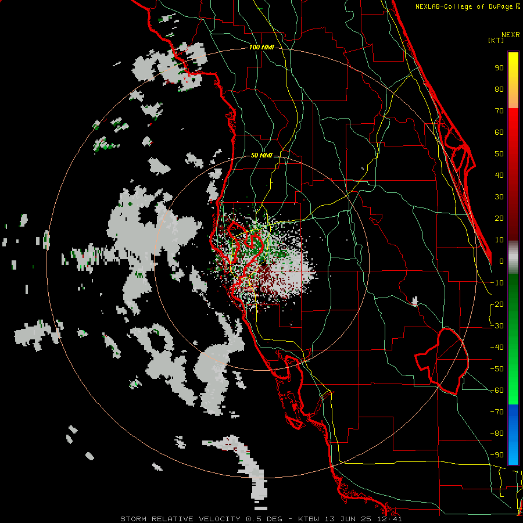
Task: Click the positive 50 knot scale value
Action: [x=499, y=154]
